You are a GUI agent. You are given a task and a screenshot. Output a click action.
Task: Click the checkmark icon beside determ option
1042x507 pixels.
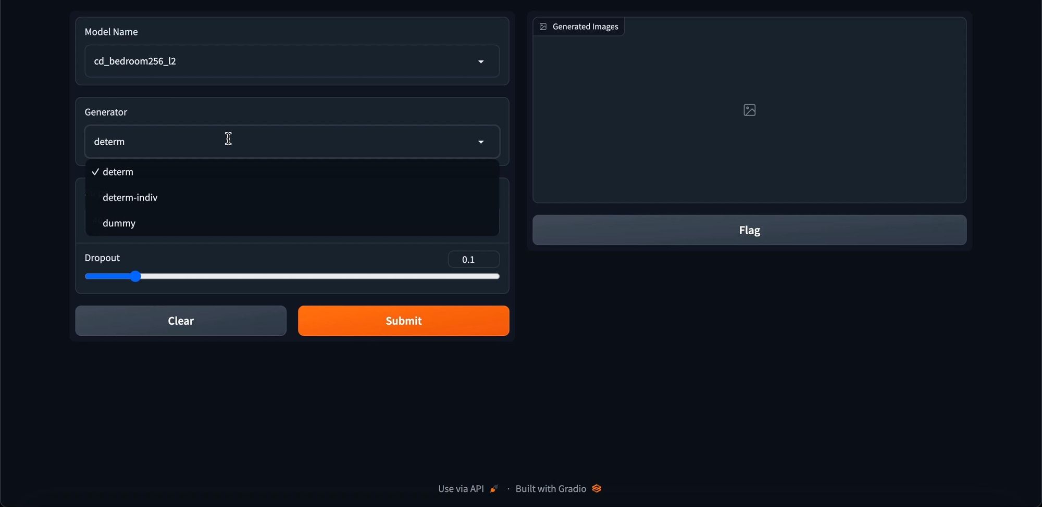pos(95,172)
